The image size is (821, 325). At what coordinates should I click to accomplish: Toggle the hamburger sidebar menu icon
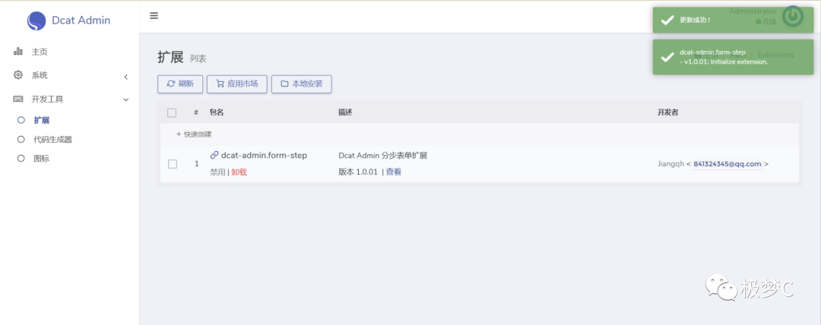pos(154,16)
